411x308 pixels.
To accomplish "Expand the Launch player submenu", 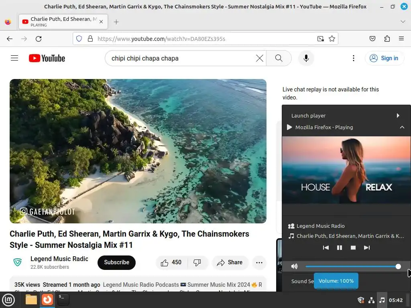I will pos(346,115).
